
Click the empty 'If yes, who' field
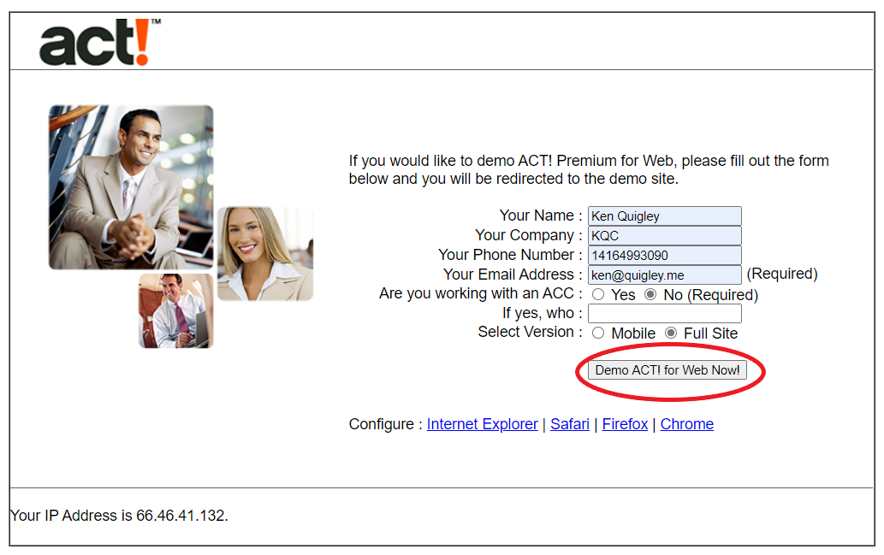coord(664,313)
